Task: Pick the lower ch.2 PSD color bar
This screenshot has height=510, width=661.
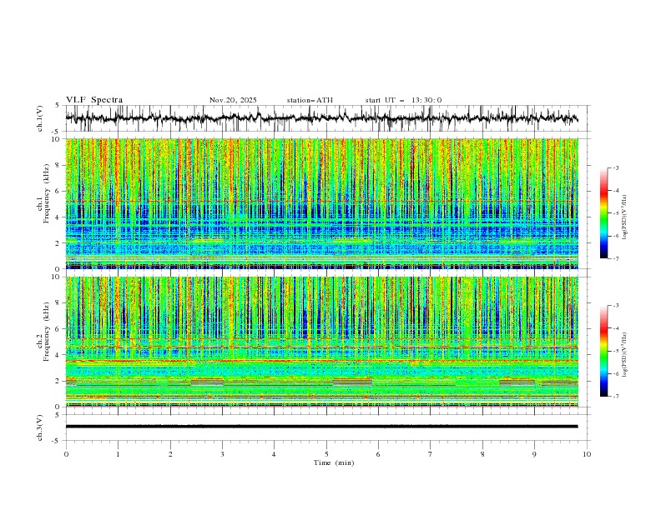Action: [603, 351]
